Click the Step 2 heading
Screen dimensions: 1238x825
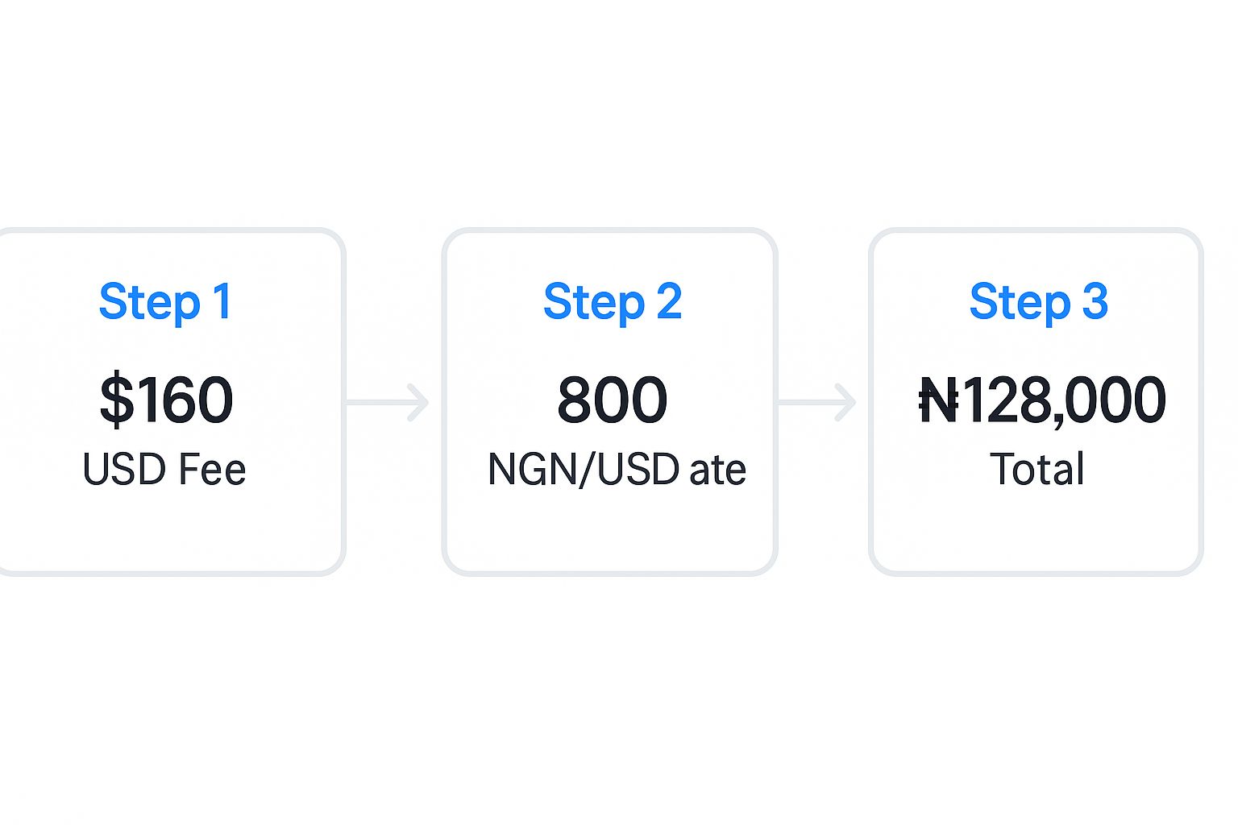[613, 302]
